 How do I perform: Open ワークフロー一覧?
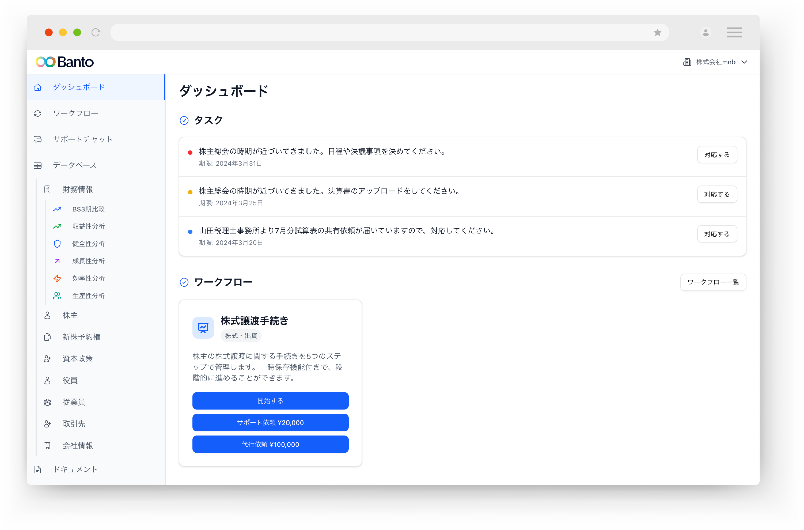(713, 282)
